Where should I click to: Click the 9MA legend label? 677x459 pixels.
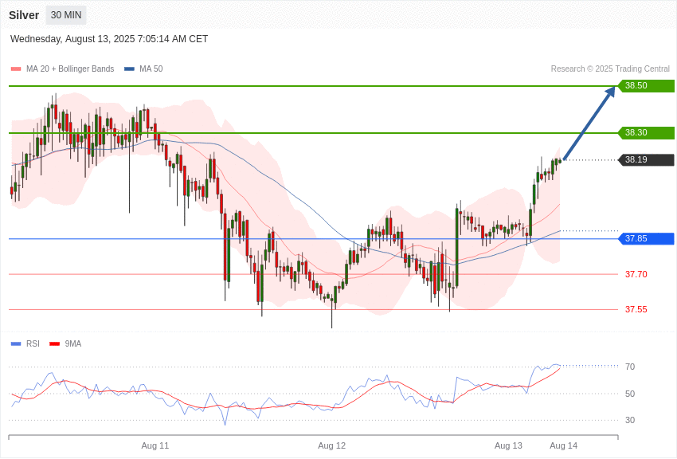(x=73, y=343)
